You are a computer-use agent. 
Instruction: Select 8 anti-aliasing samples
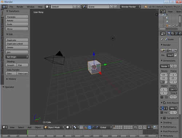pos(163,108)
